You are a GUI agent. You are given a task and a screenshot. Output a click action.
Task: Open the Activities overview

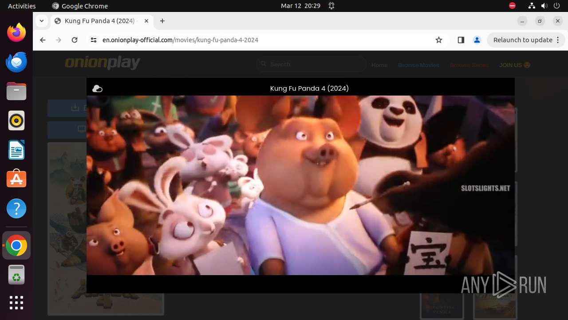click(22, 6)
